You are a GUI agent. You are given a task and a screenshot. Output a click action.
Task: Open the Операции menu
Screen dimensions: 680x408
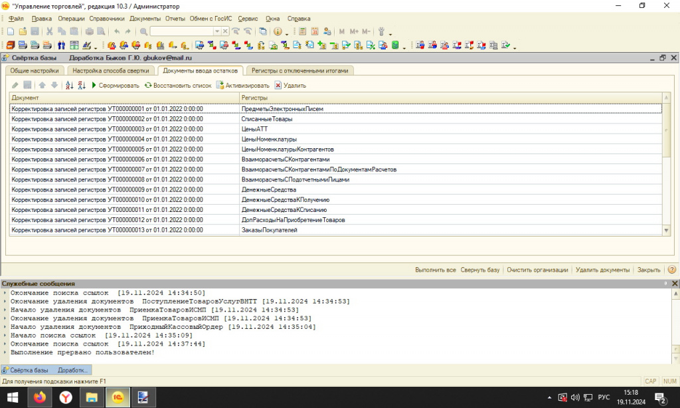[71, 19]
